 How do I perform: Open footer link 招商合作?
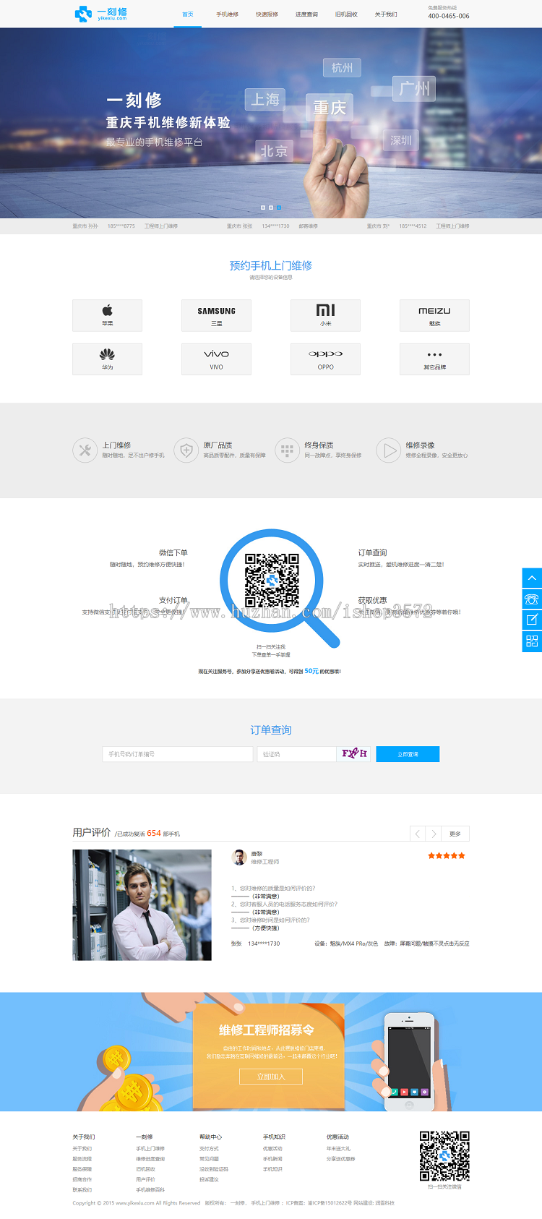click(82, 1179)
